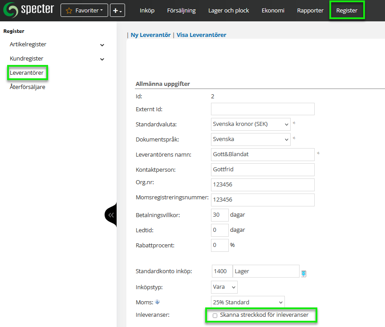Image resolution: width=385 pixels, height=327 pixels.
Task: Click the Favoriter star icon
Action: (x=69, y=10)
